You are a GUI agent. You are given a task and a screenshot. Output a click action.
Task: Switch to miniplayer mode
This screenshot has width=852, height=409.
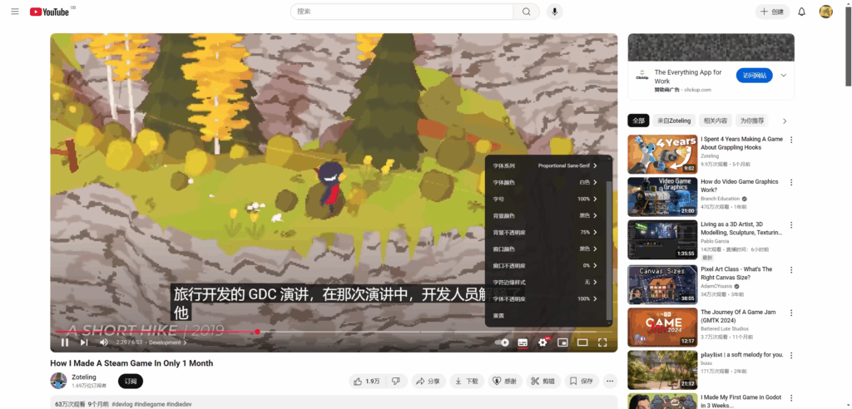coord(563,342)
